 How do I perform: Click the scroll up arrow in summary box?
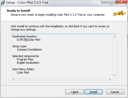point(115,37)
